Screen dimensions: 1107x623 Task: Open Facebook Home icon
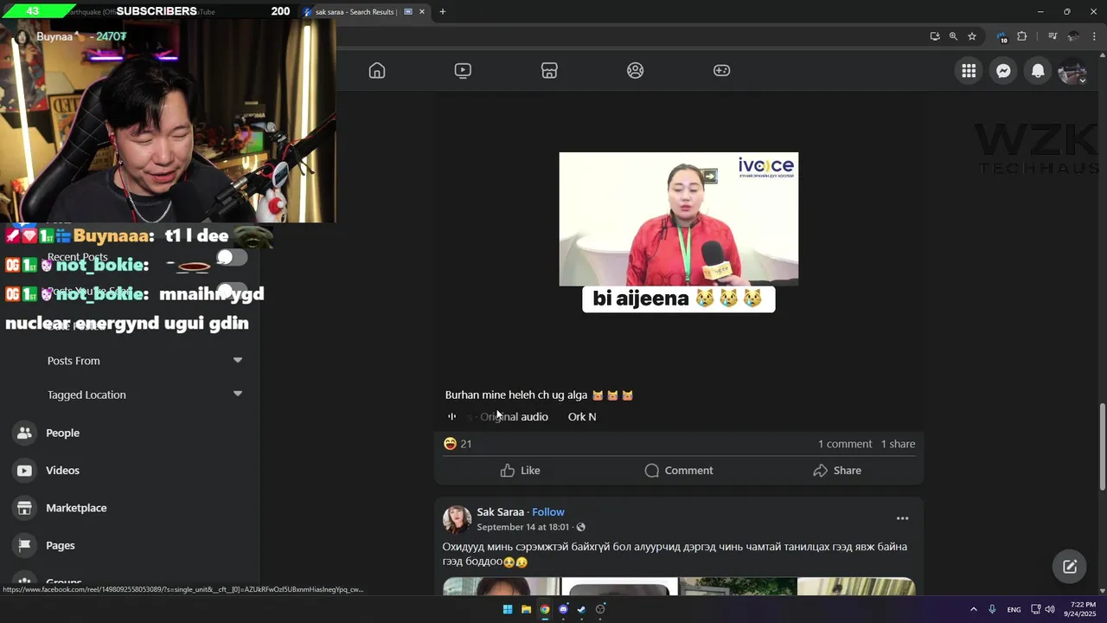coord(377,71)
